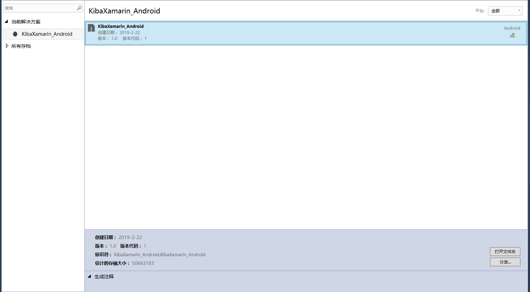Screen dimensions: 530x292
Task: Select the bold KibaXamarin_Android archive entry name
Action: pos(121,26)
